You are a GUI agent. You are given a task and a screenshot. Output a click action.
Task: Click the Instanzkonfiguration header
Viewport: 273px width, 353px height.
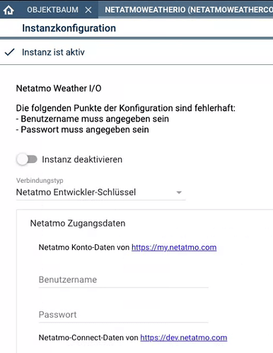(x=69, y=28)
